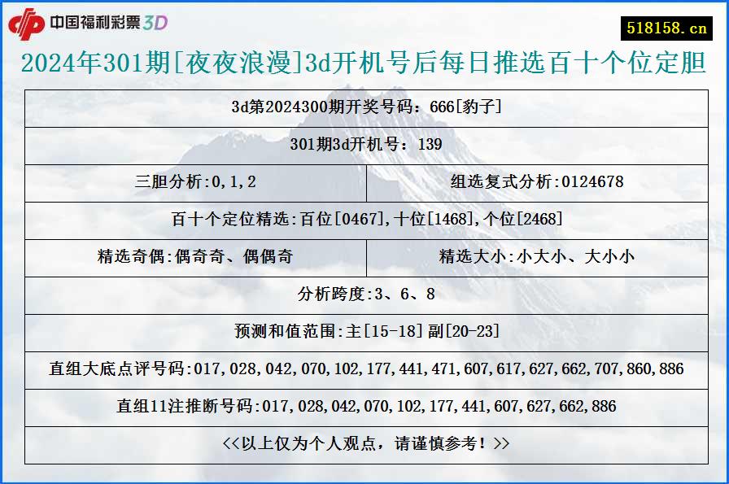Click the 分析跨度 3、6、8 row
729x484 pixels.
(x=364, y=295)
